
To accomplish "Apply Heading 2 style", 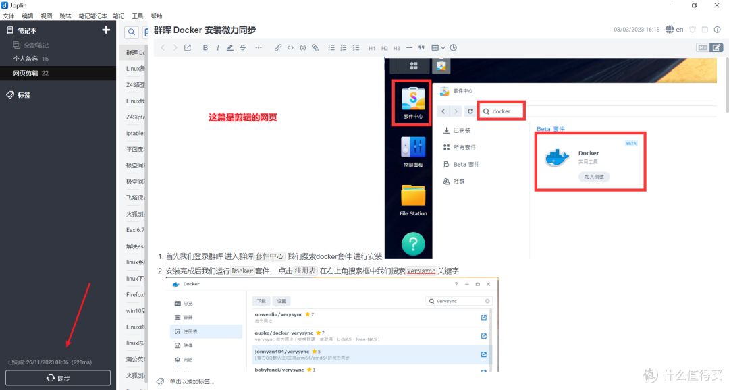I will tap(385, 48).
